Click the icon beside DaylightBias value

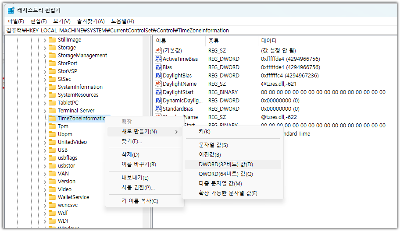click(x=158, y=76)
